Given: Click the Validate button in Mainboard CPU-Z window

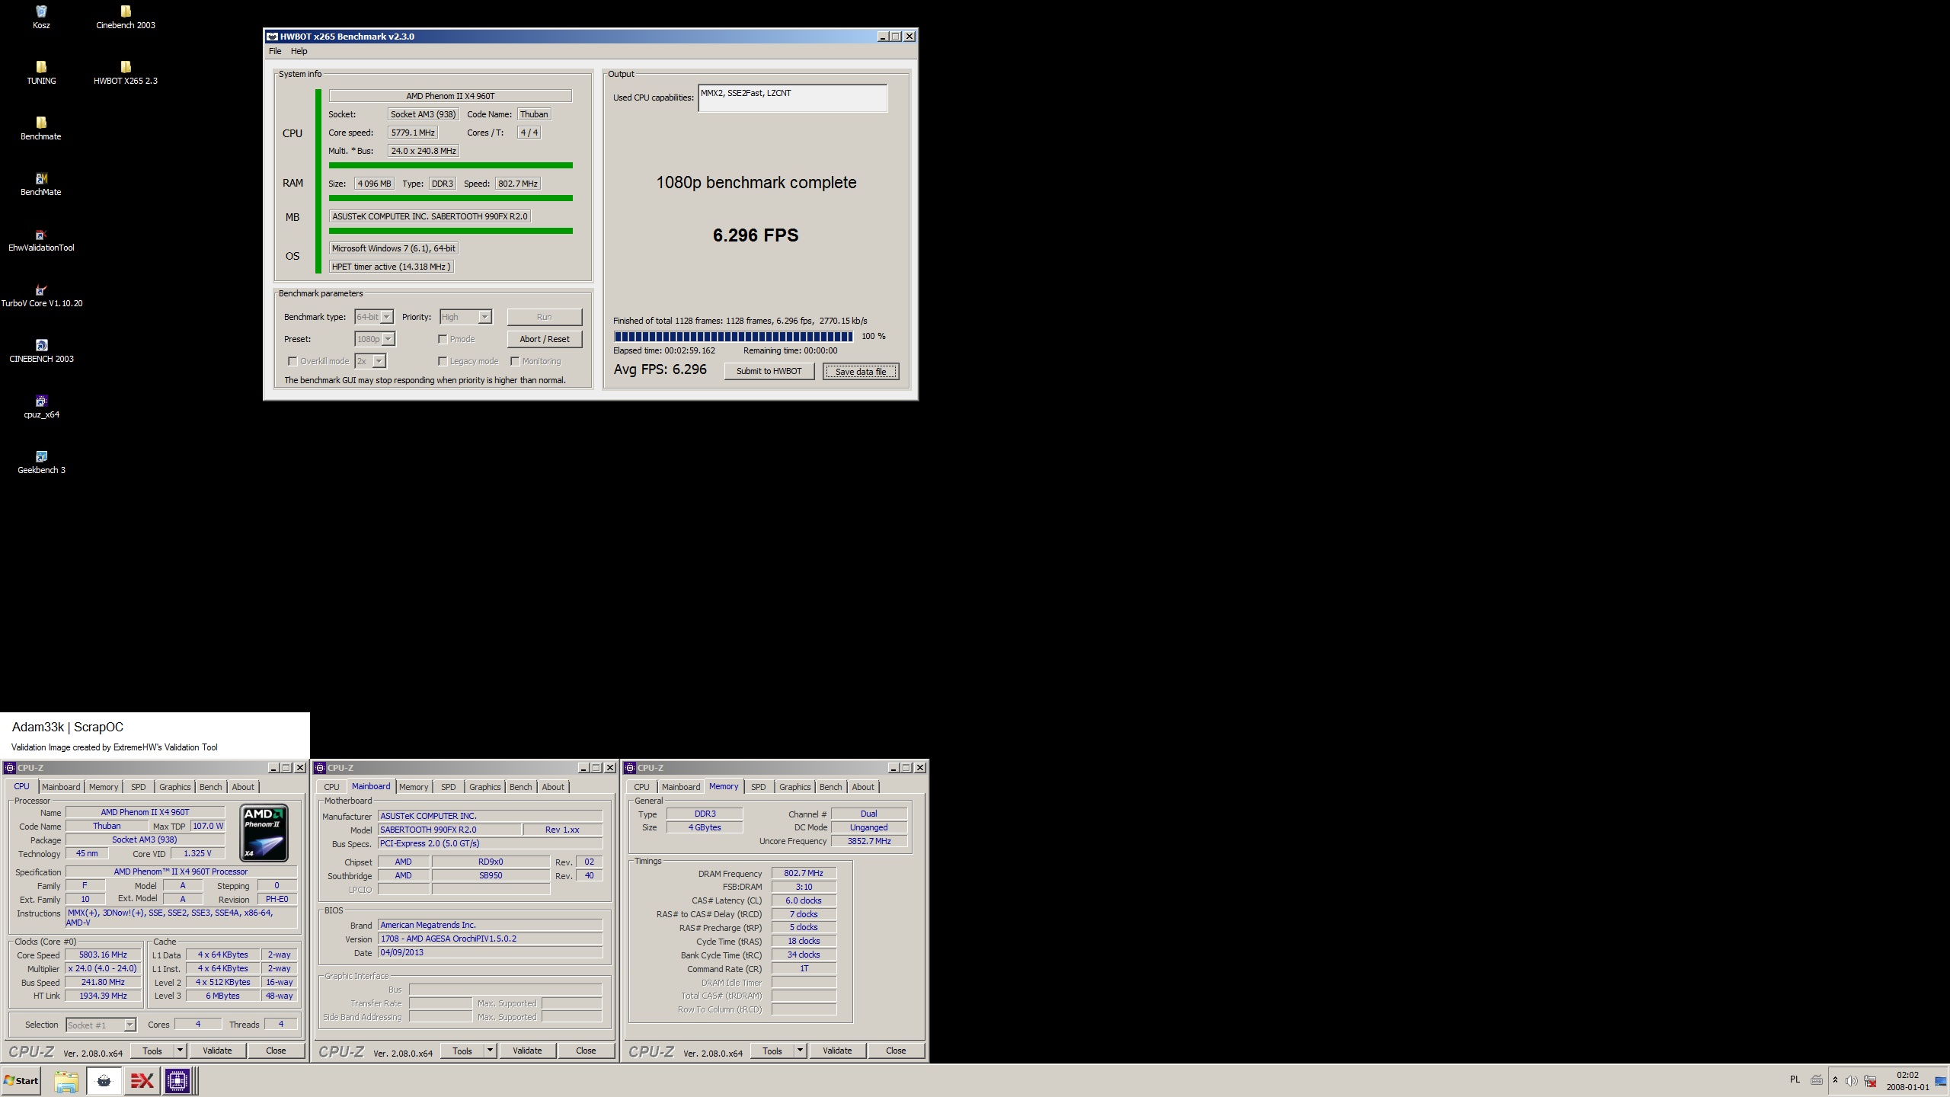Looking at the screenshot, I should point(527,1051).
